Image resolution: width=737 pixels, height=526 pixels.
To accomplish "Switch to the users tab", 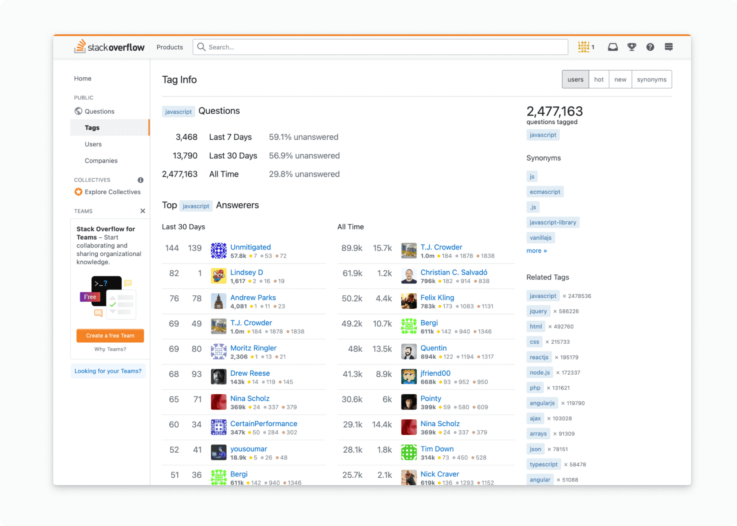I will 575,79.
